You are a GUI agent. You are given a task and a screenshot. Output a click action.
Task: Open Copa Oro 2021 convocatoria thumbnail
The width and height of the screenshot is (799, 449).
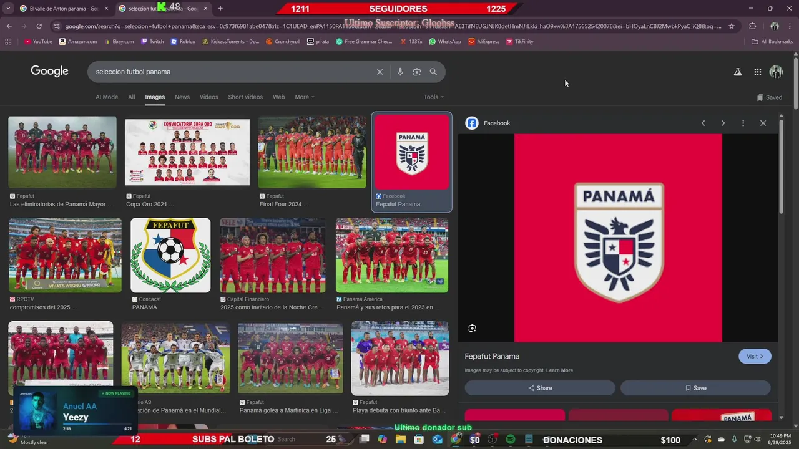(187, 152)
